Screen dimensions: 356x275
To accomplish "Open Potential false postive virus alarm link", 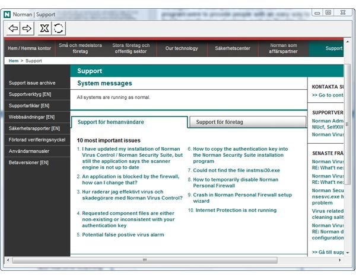I will (123, 235).
